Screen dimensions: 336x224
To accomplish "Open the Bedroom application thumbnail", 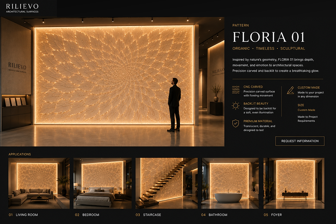I will pyautogui.click(x=103, y=183).
